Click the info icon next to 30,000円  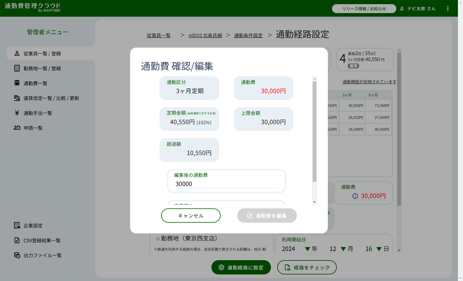point(355,196)
